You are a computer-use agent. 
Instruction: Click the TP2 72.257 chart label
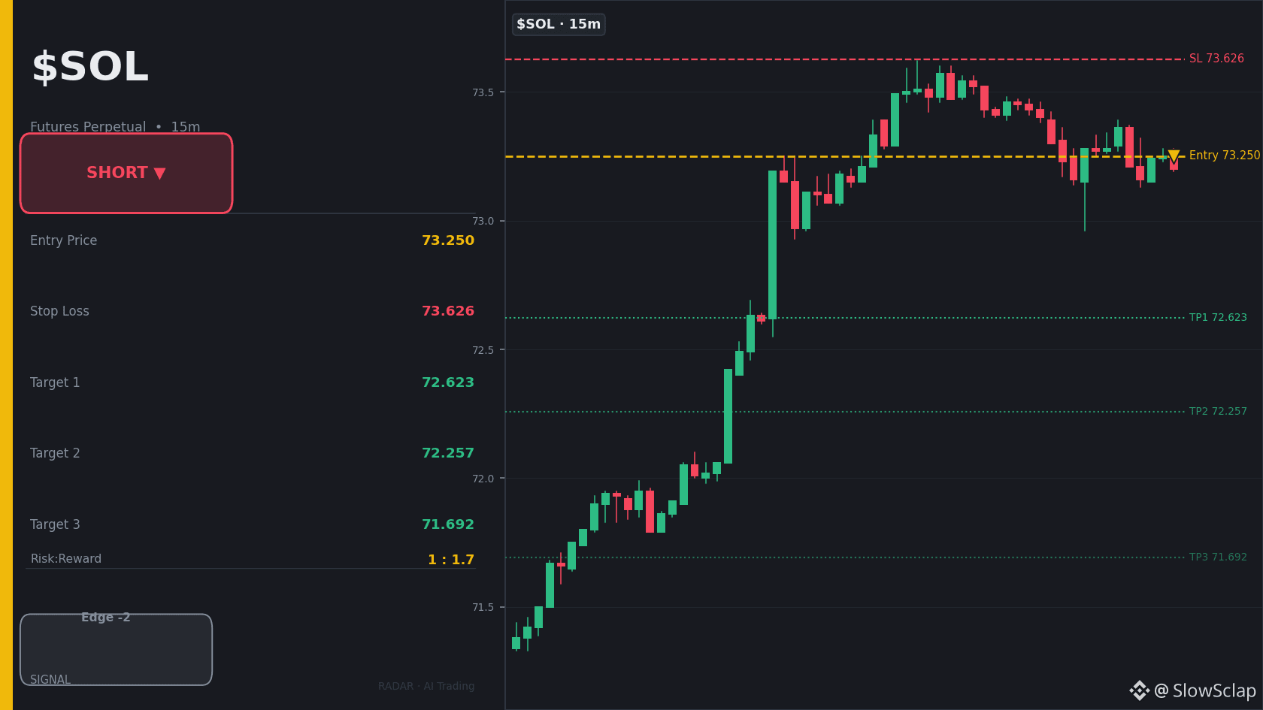(x=1218, y=412)
